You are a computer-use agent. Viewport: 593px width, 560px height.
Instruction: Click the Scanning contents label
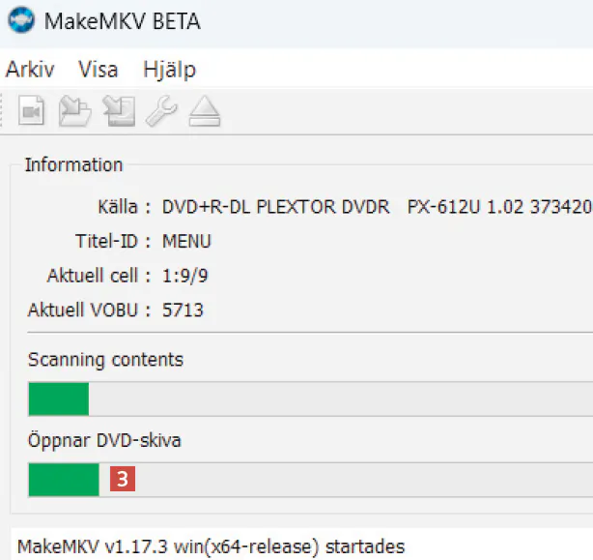(x=105, y=360)
